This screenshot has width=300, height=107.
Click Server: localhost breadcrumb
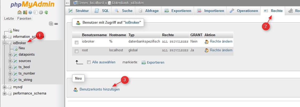pyautogui.click(x=91, y=3)
